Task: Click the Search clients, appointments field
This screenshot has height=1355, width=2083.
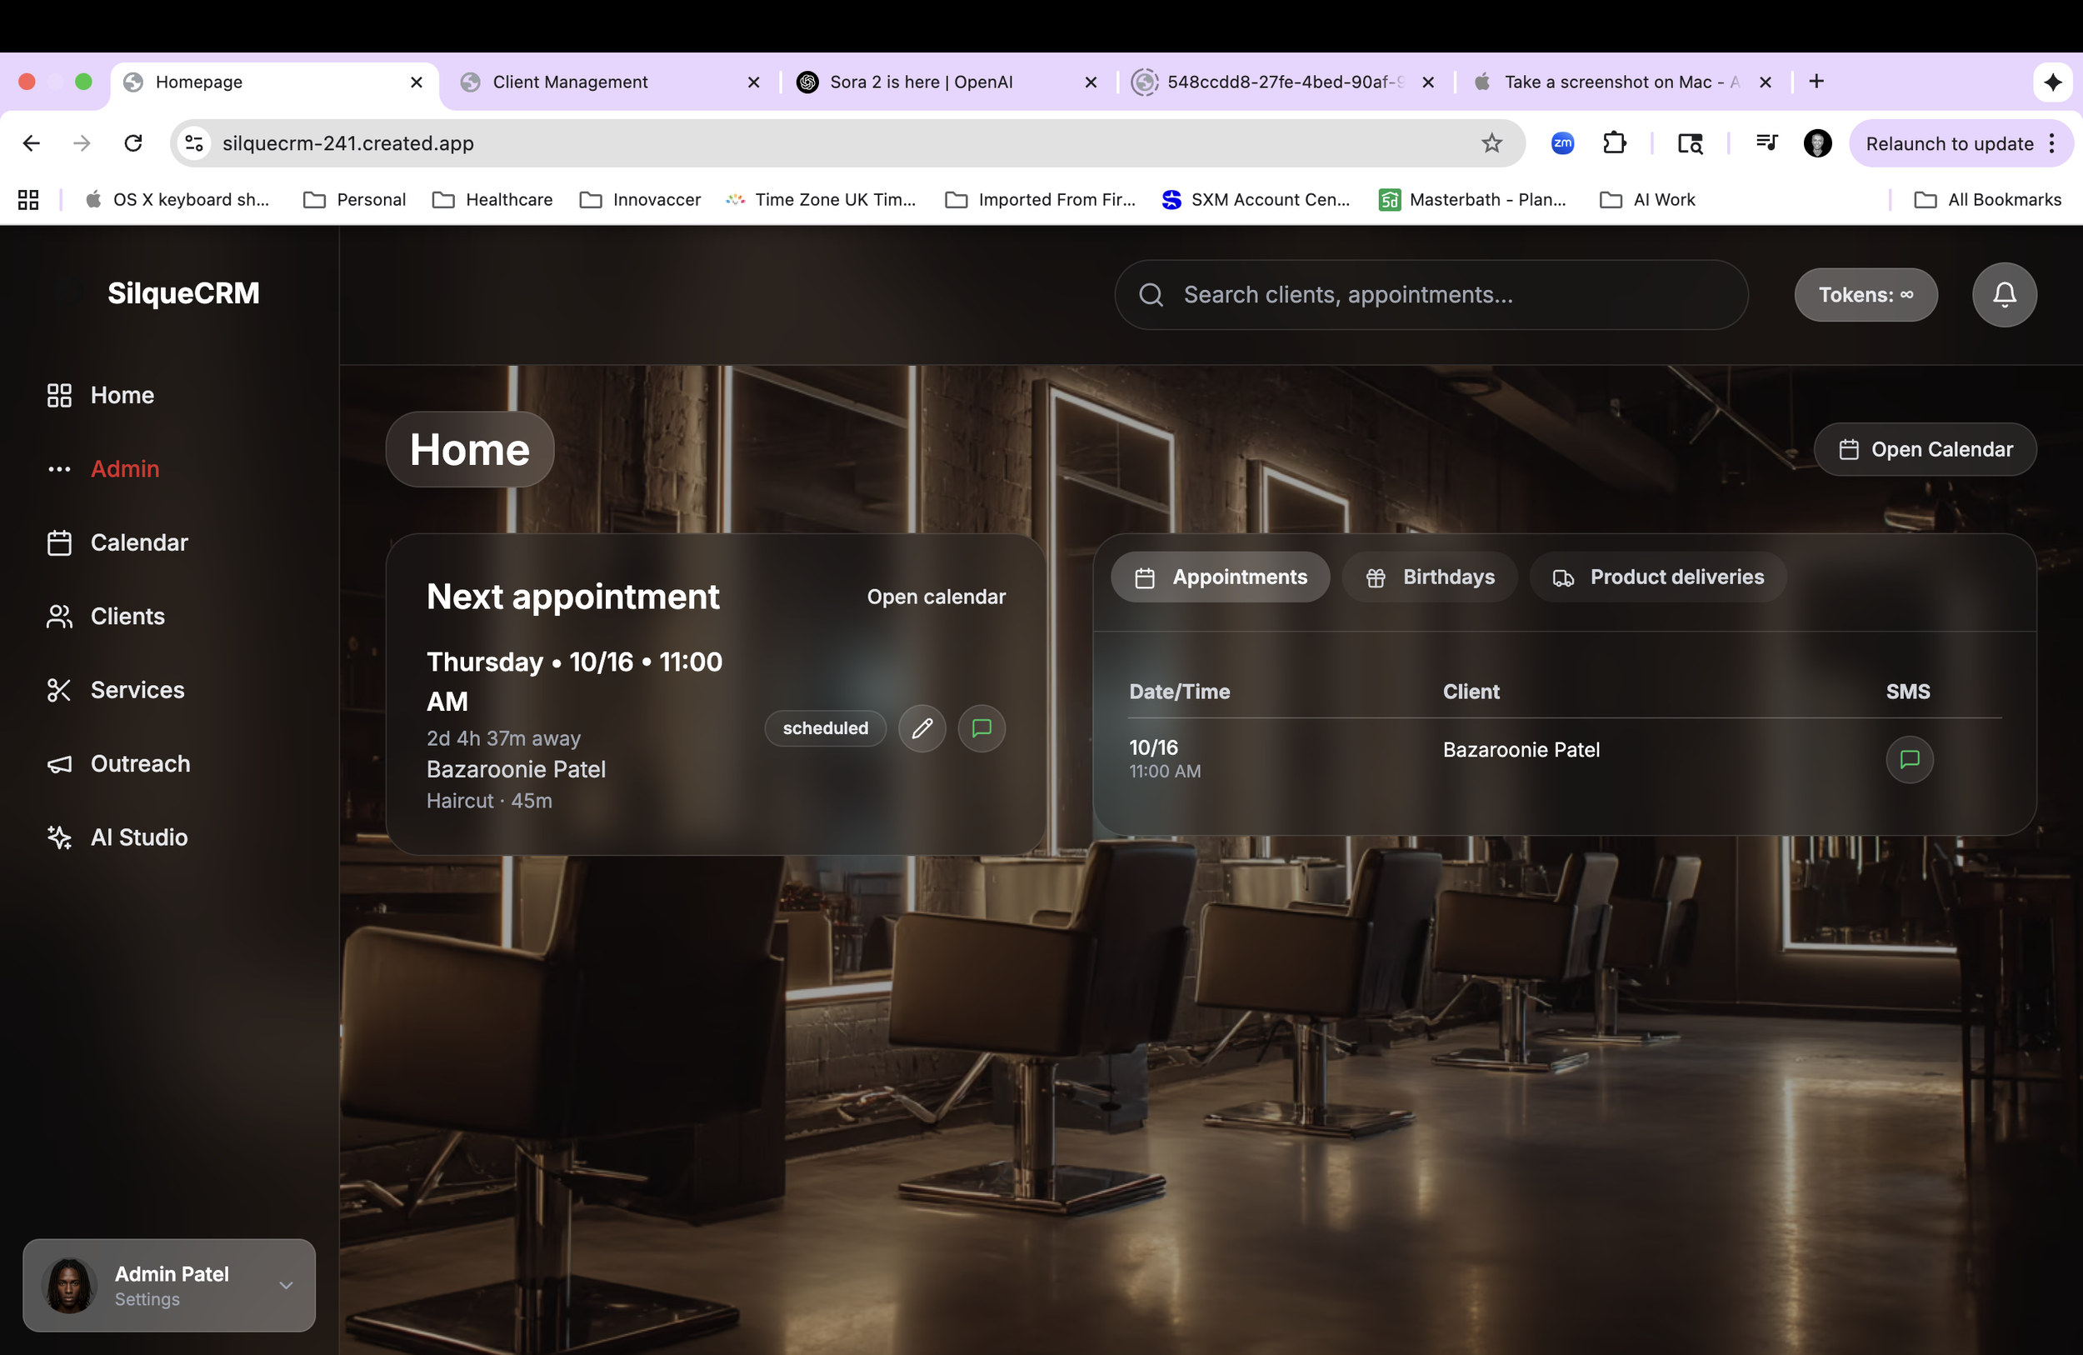Action: [1431, 295]
